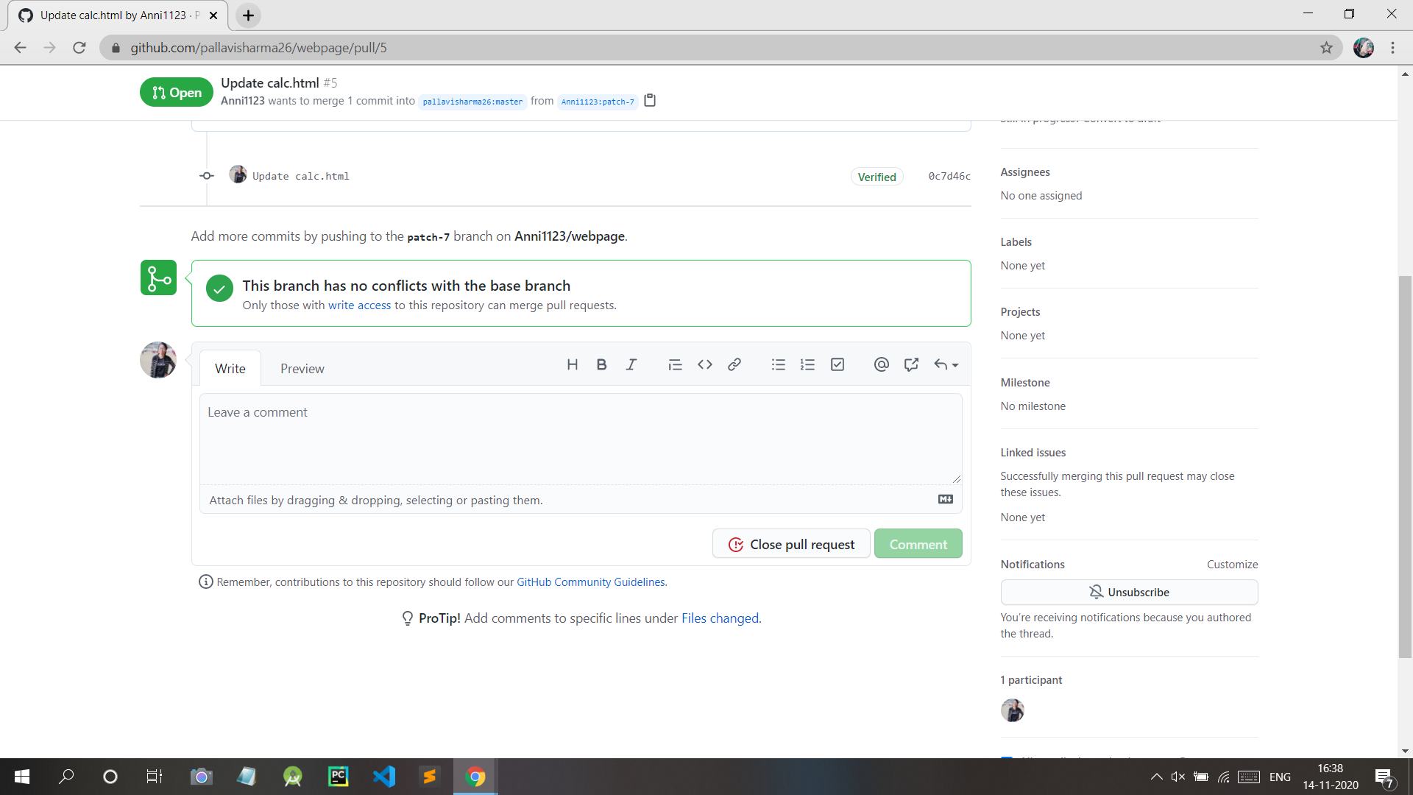Click PyCharm icon in Windows taskbar
1413x795 pixels.
tap(338, 776)
